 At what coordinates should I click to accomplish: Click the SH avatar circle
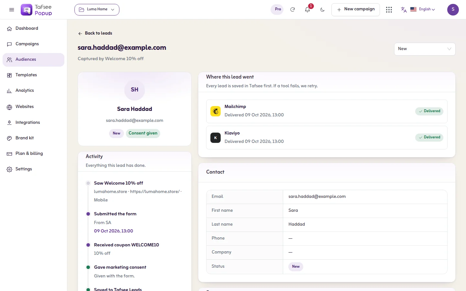[x=135, y=90]
